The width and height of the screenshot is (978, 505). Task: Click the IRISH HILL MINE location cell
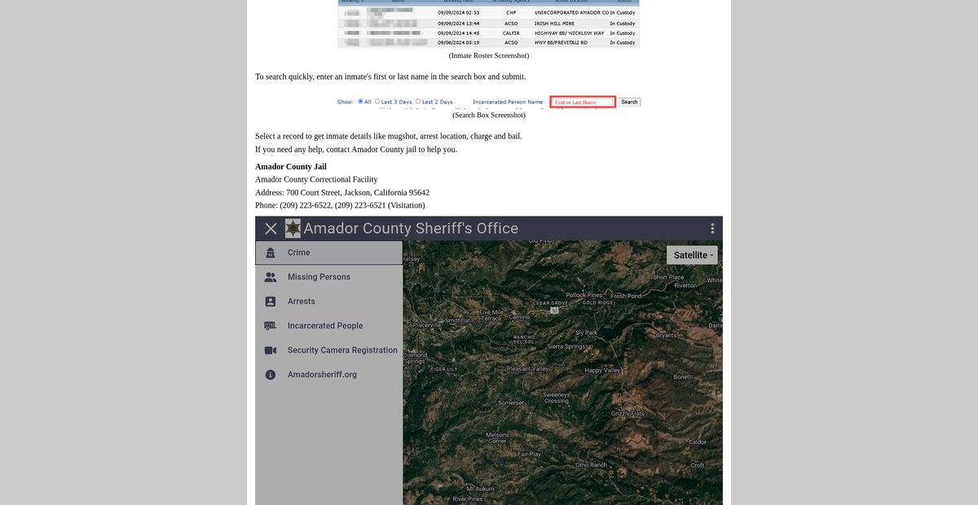pos(554,23)
